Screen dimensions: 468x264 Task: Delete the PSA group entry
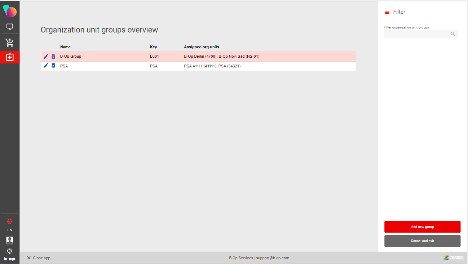click(x=53, y=66)
